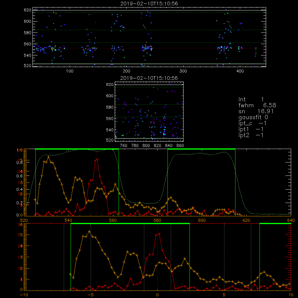Screen dimensions: 298x298
Task: Click y-axis label 0.6 of profile plot
Action: (x=20, y=176)
